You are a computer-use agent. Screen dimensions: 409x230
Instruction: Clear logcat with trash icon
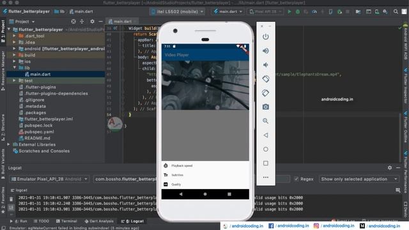(12, 199)
